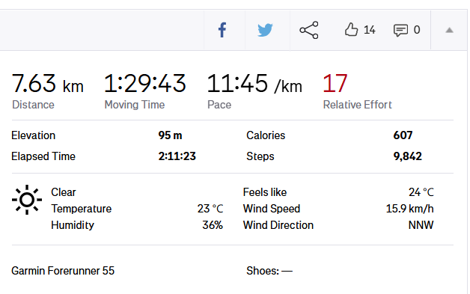View the 14 kudos count
470x294 pixels.
coord(369,30)
